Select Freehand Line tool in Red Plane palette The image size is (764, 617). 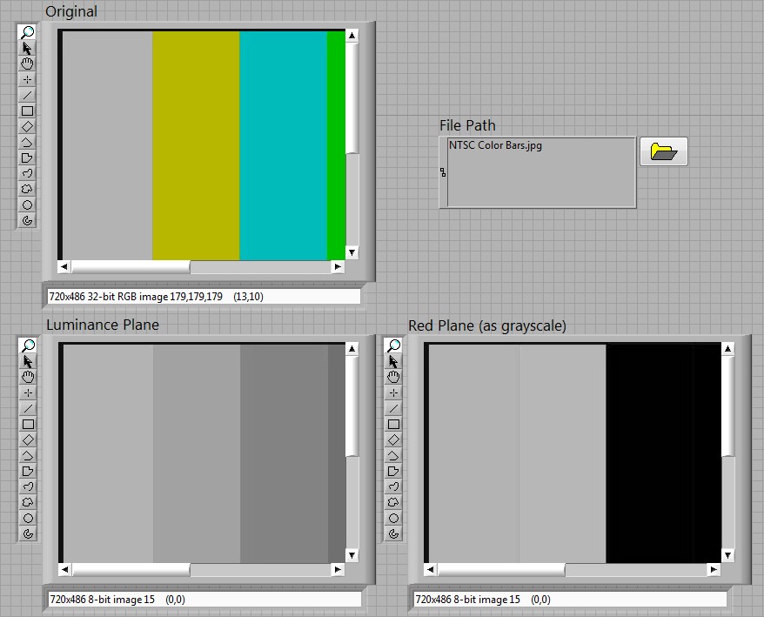(x=393, y=486)
